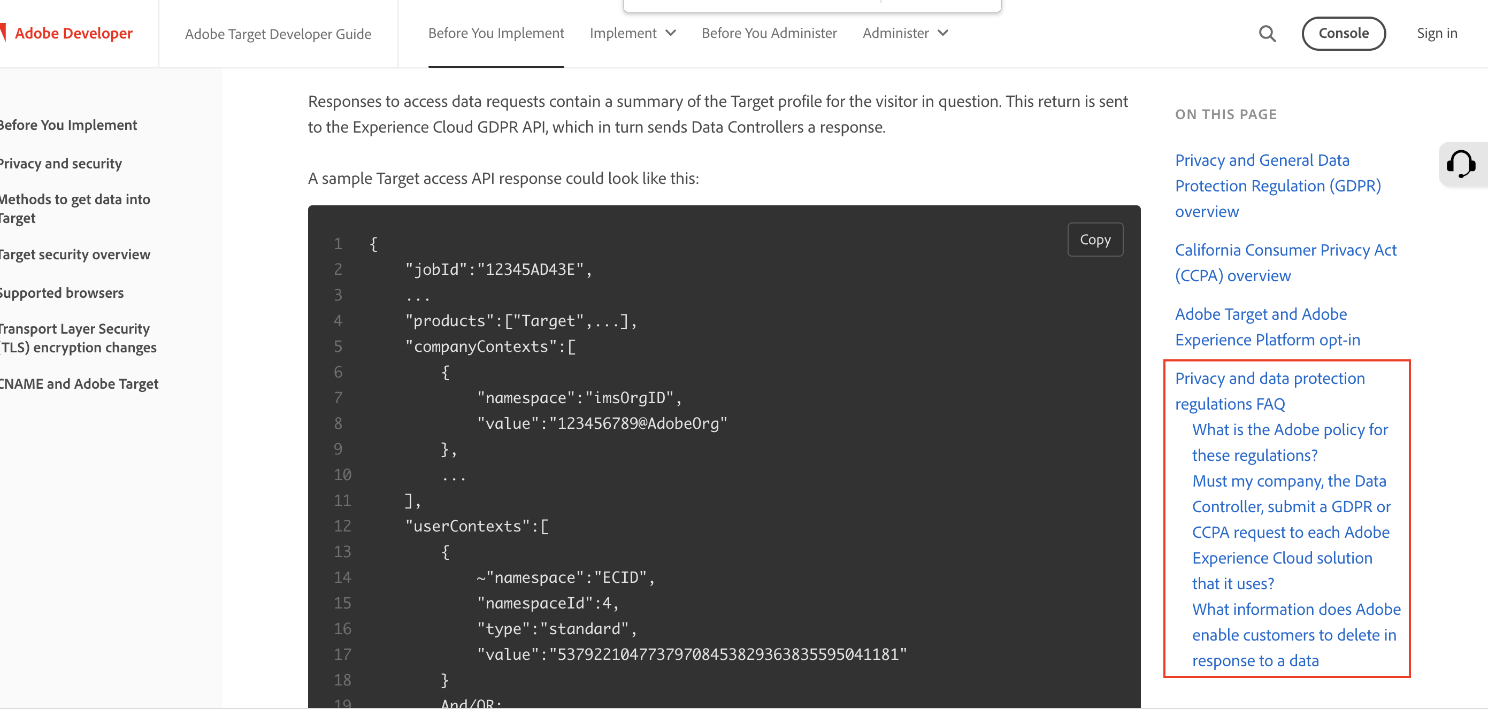
Task: Open the headset support chat widget
Action: coord(1461,164)
